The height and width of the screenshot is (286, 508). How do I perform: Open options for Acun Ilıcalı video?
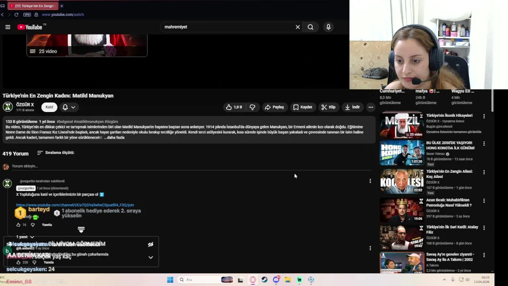[x=484, y=201]
